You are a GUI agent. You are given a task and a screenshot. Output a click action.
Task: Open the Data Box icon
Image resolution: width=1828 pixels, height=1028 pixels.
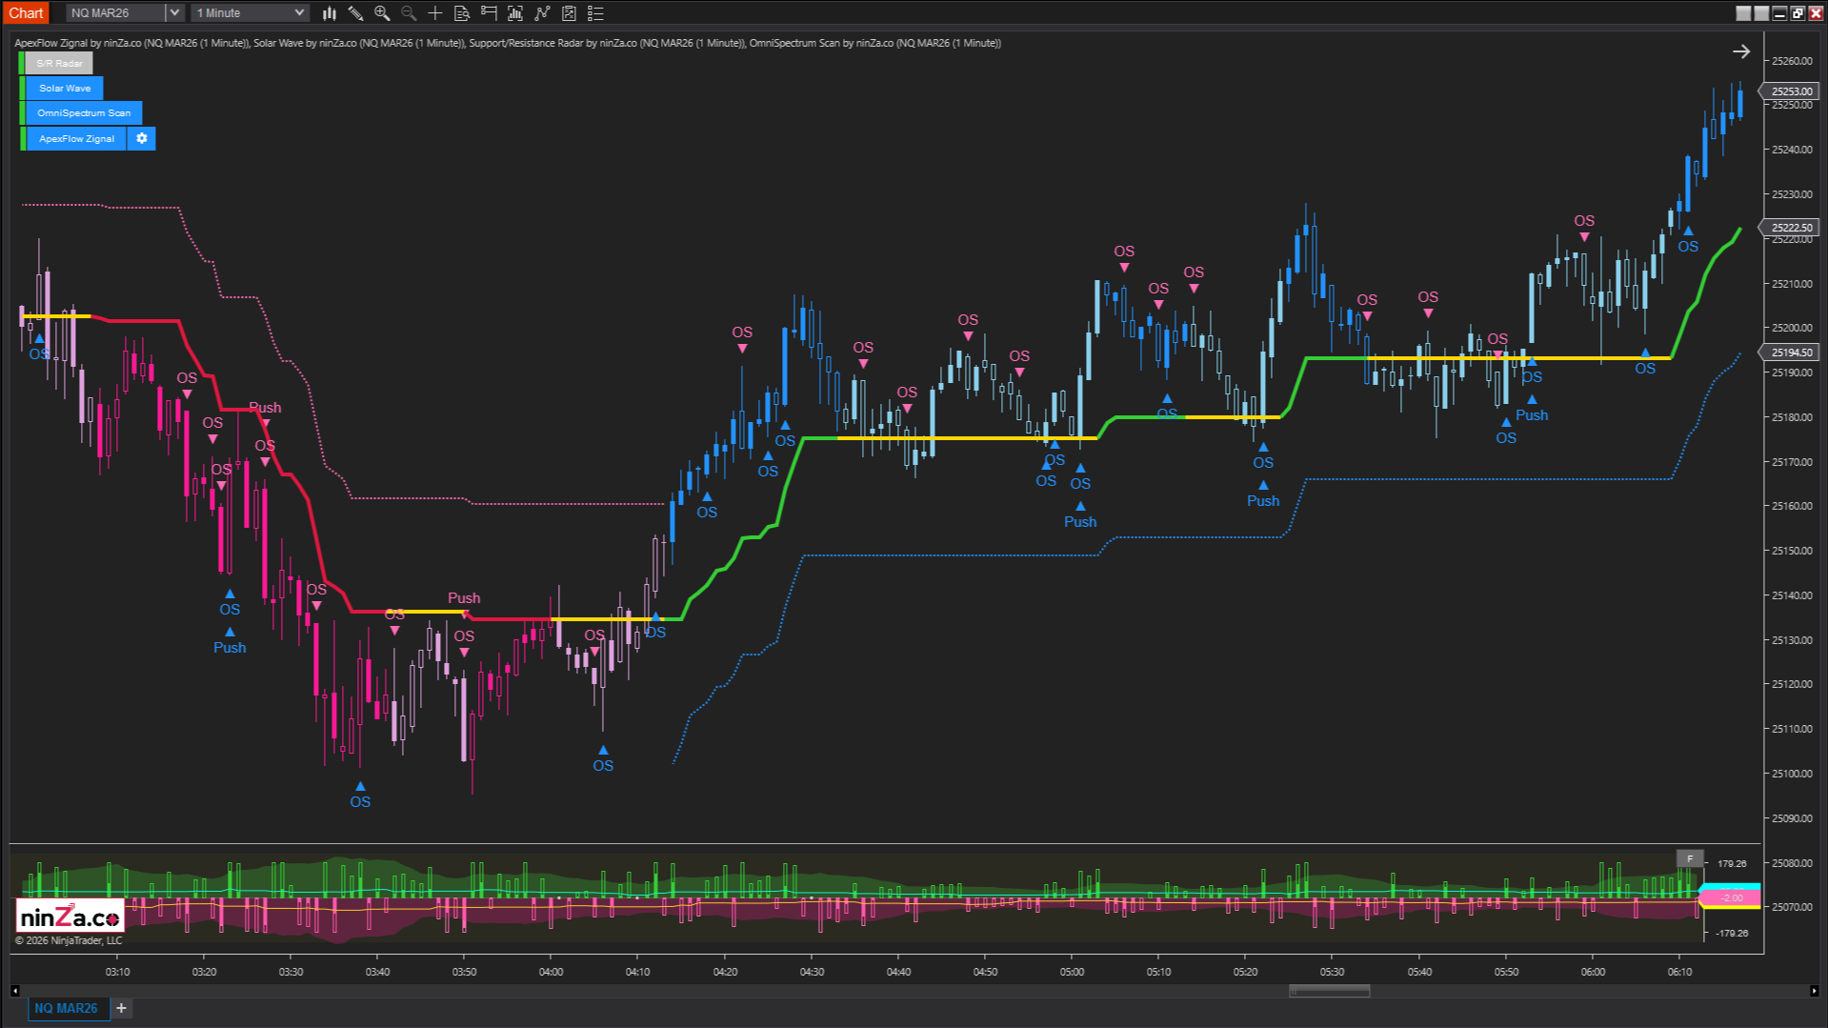pyautogui.click(x=462, y=13)
